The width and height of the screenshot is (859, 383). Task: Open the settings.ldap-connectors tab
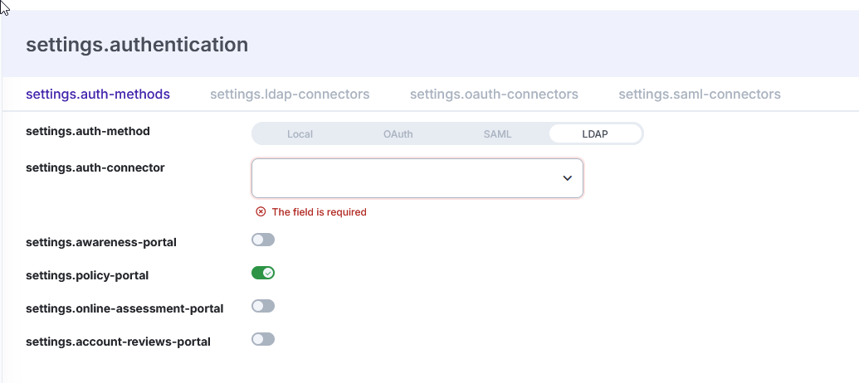point(290,94)
